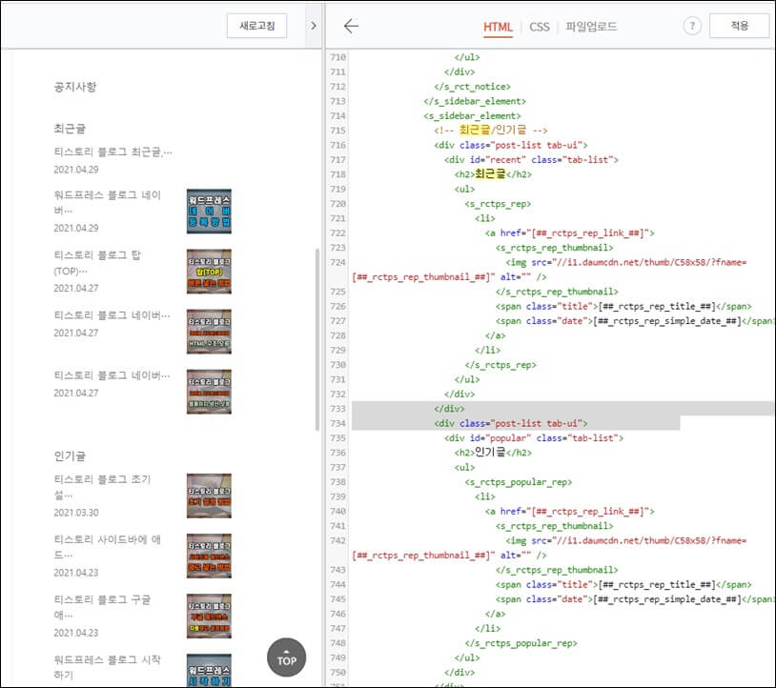
Task: Click line 726 span class title
Action: tap(623, 306)
